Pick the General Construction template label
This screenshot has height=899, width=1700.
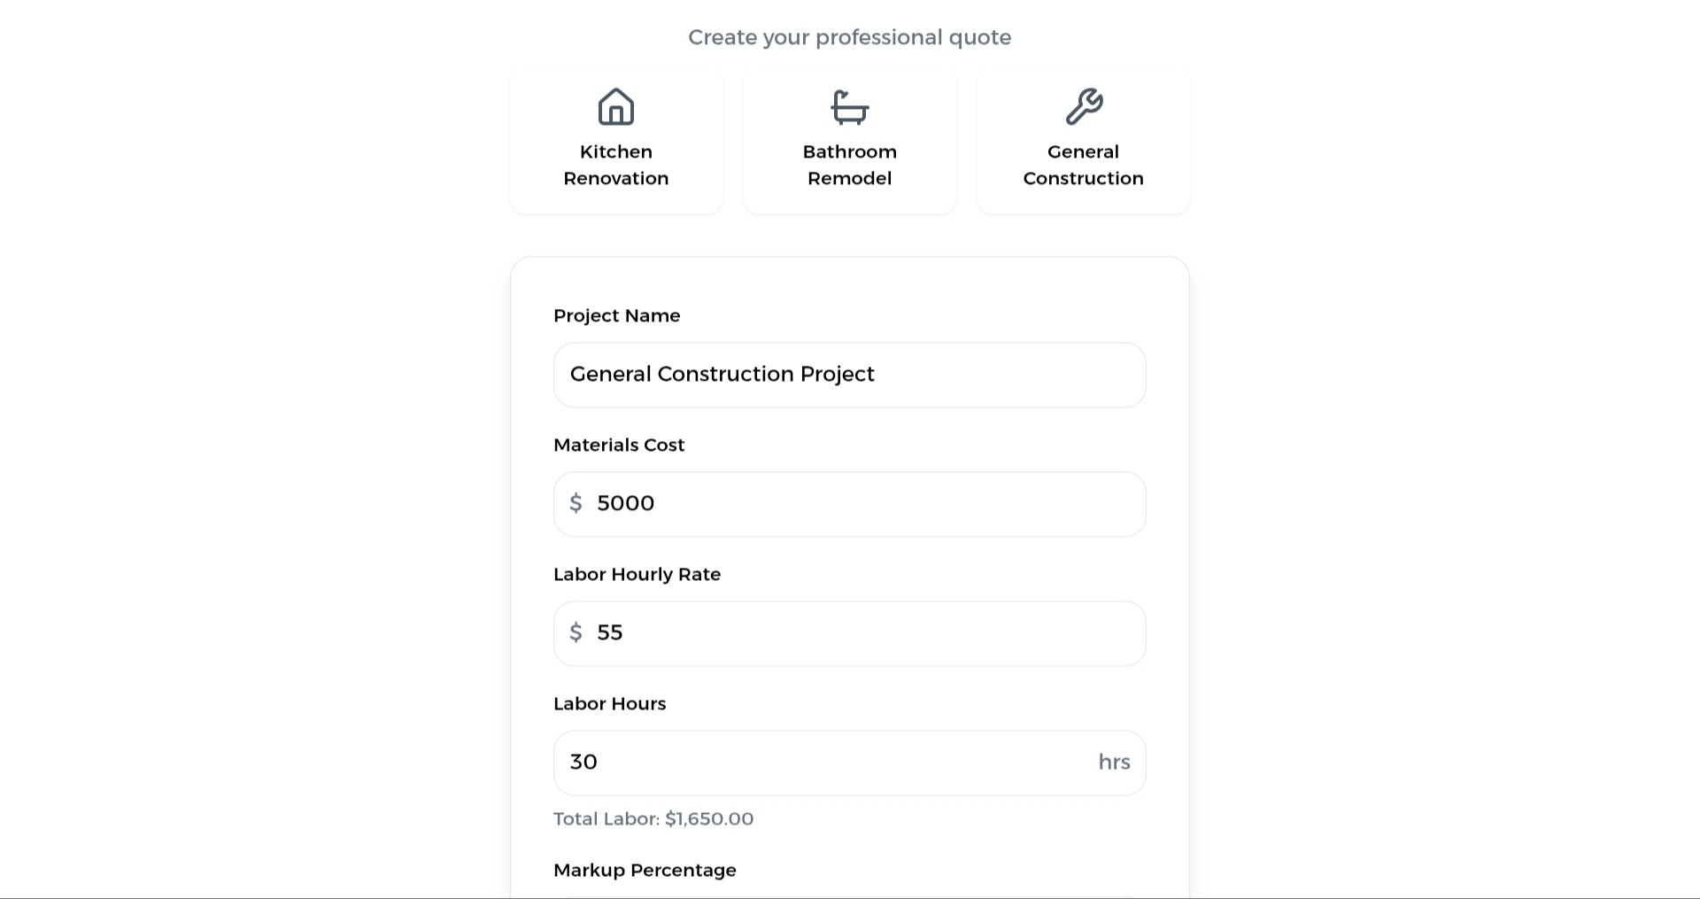tap(1084, 165)
